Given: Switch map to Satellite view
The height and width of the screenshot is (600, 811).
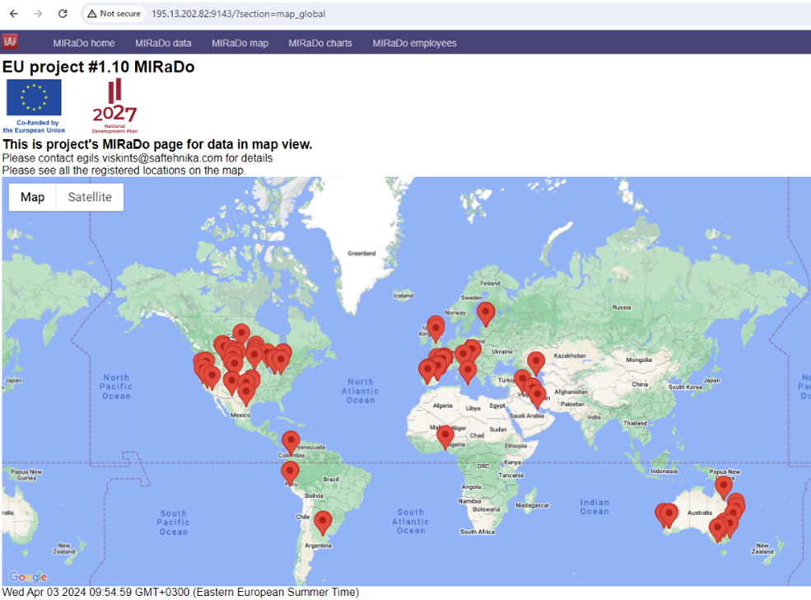Looking at the screenshot, I should pos(90,197).
